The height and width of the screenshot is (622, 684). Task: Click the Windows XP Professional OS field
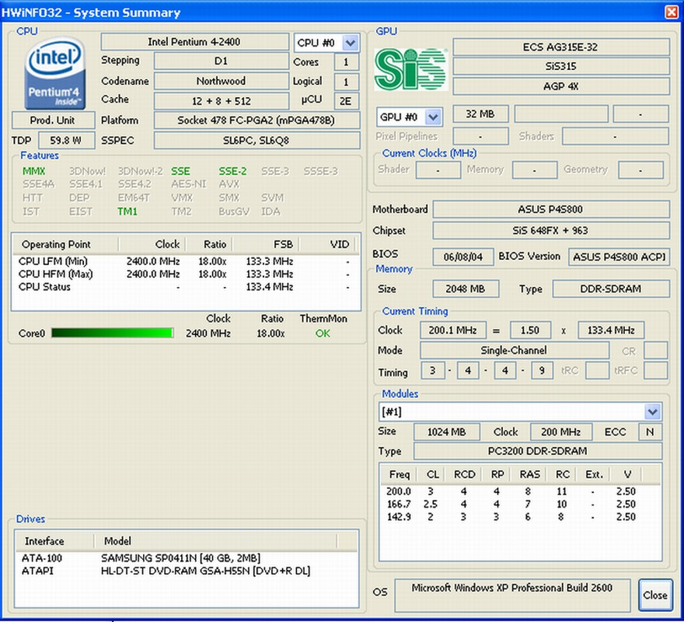pos(512,596)
